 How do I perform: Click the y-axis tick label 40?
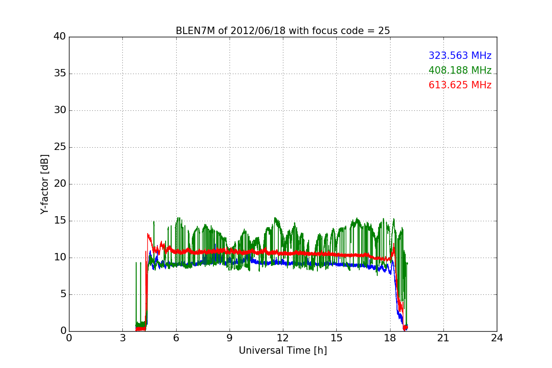coord(60,37)
